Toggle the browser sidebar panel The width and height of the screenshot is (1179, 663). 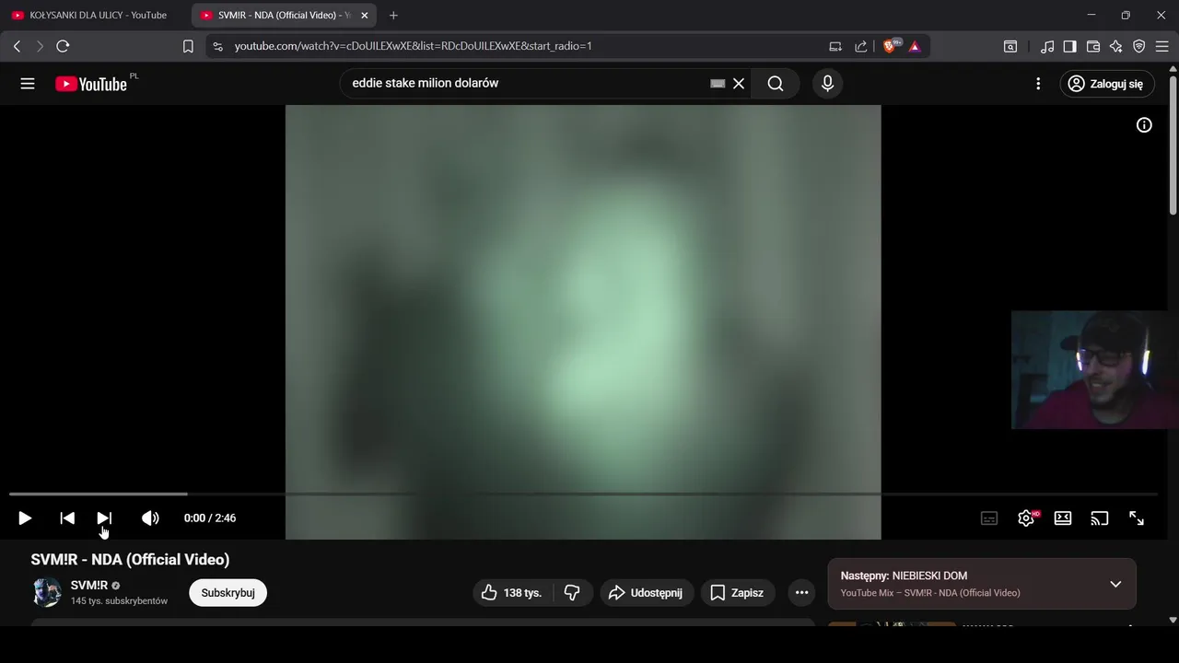[x=1070, y=46]
